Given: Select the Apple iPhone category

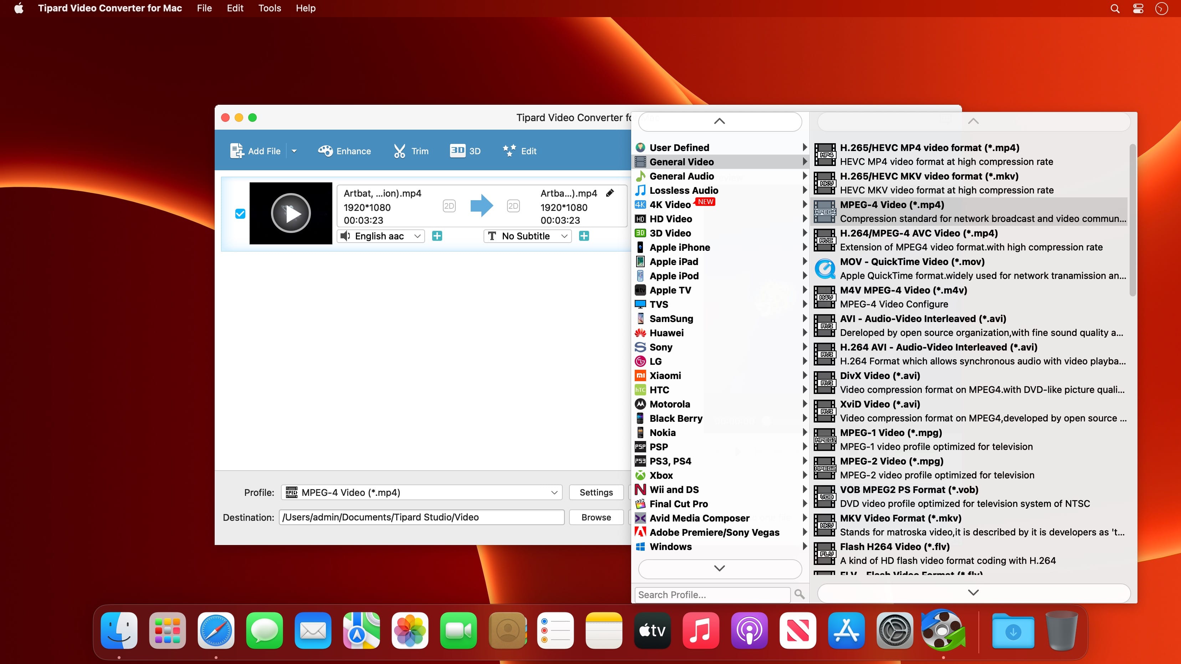Looking at the screenshot, I should coord(721,247).
